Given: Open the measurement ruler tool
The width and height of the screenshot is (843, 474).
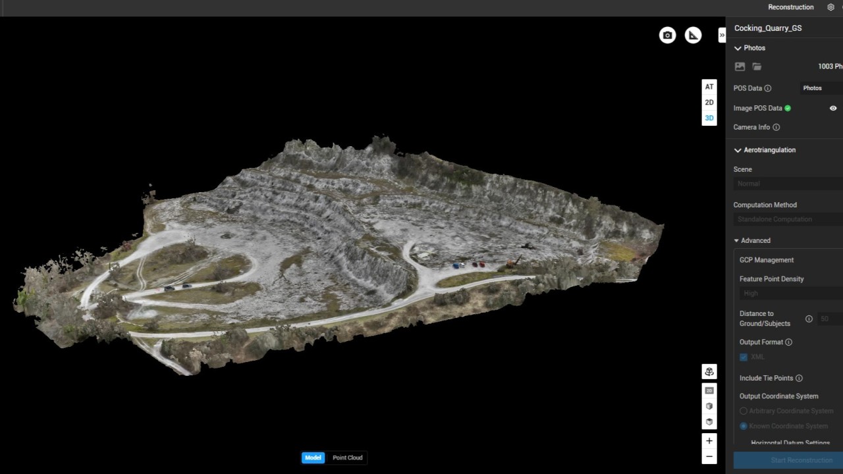Looking at the screenshot, I should tap(693, 36).
